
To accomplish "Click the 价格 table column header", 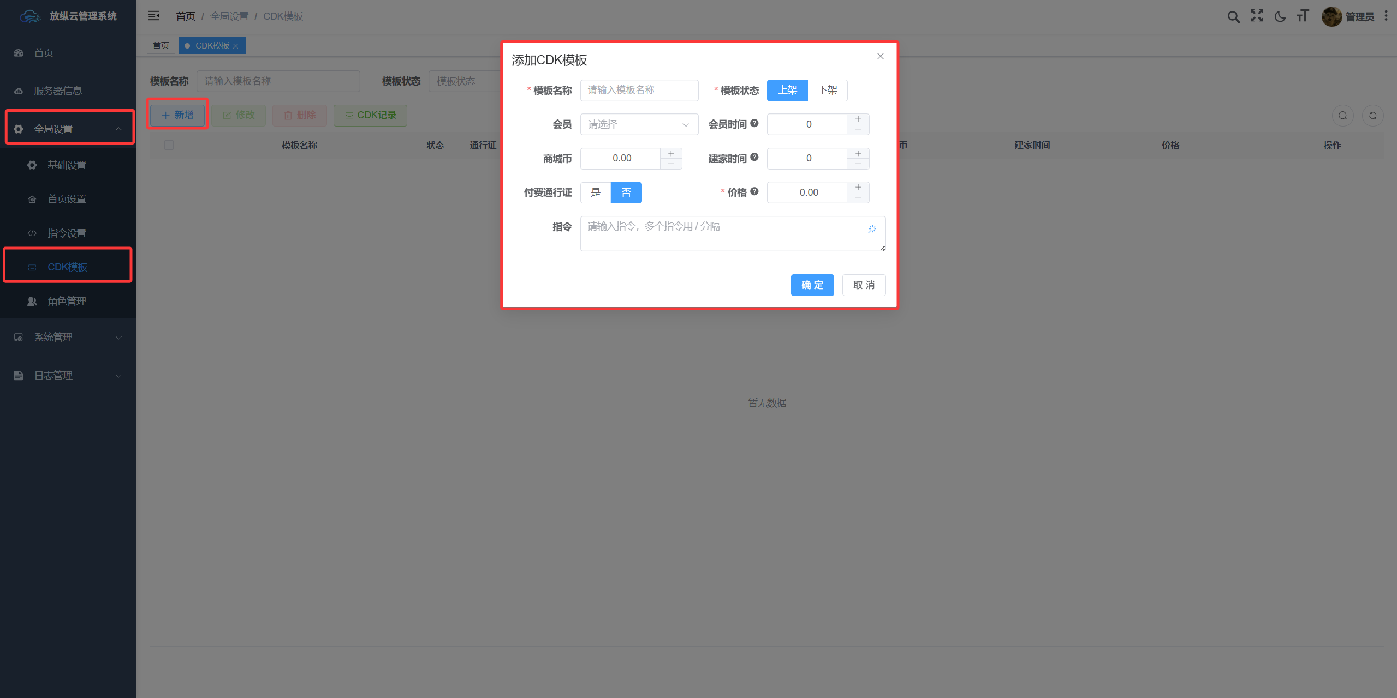I will tap(1170, 145).
